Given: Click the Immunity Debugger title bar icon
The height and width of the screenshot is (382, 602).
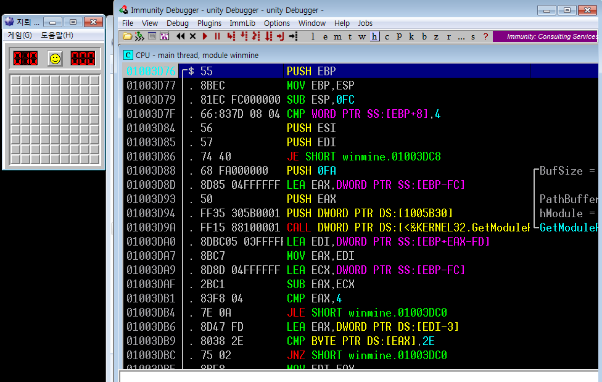Looking at the screenshot, I should click(x=123, y=10).
